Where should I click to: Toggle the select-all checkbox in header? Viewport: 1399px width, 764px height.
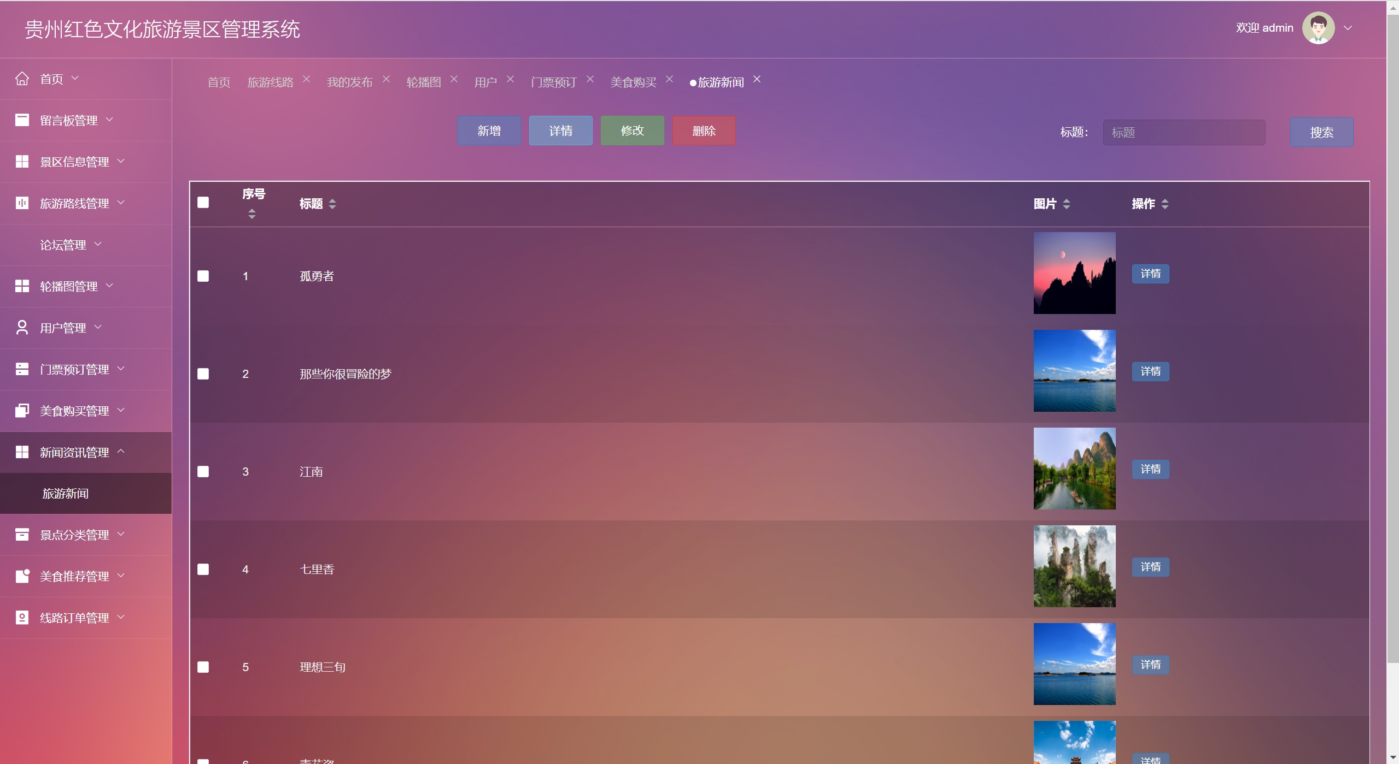(x=203, y=203)
